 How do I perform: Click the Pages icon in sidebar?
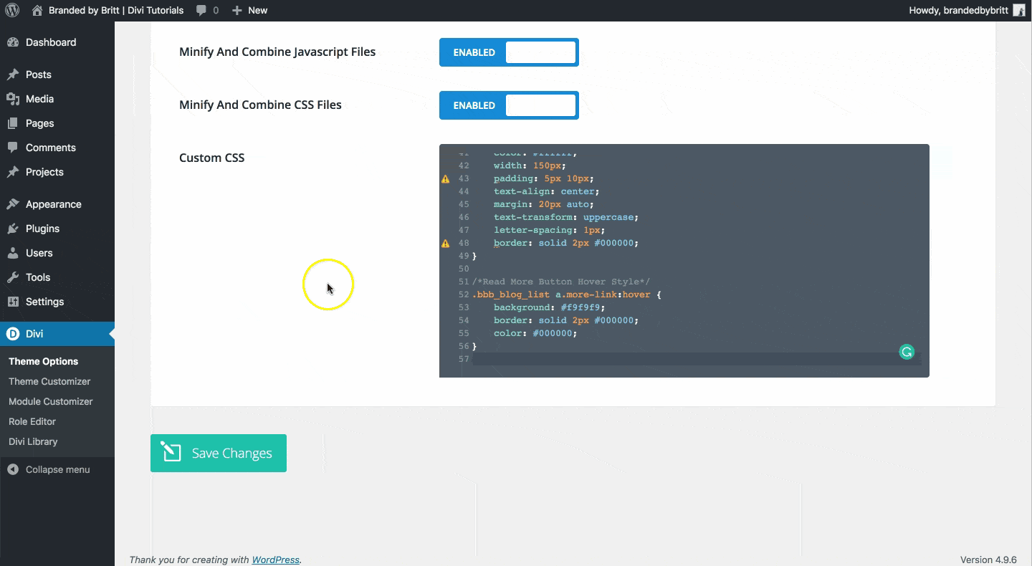pyautogui.click(x=13, y=123)
